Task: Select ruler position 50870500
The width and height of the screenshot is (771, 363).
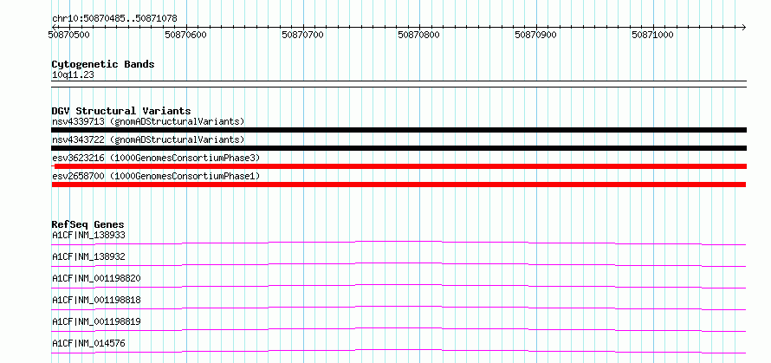Action: (69, 35)
